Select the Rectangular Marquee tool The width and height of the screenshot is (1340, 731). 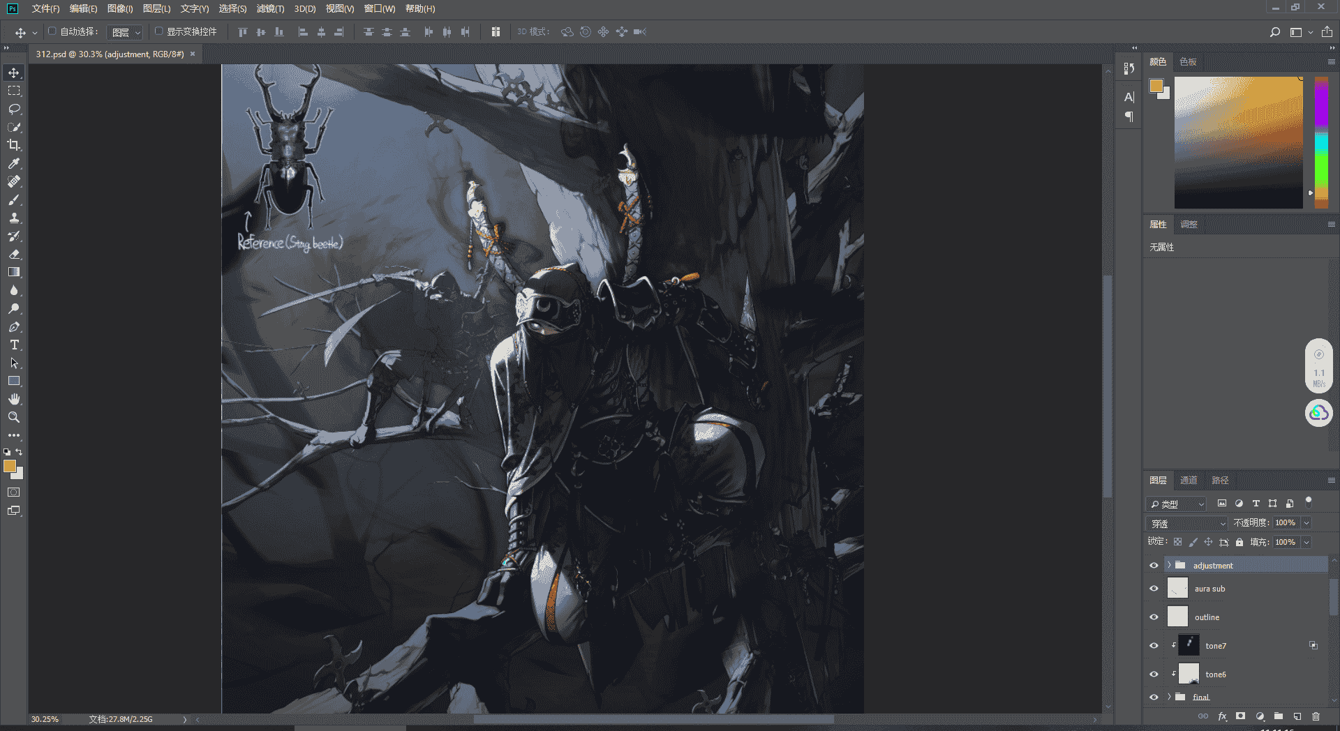(x=14, y=91)
